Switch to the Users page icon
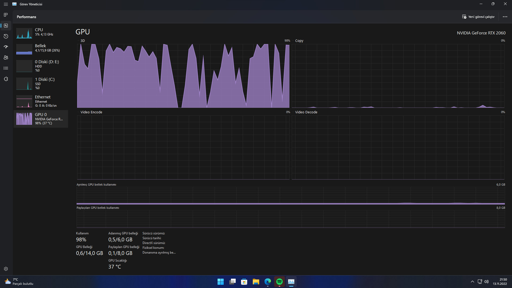 (6, 58)
